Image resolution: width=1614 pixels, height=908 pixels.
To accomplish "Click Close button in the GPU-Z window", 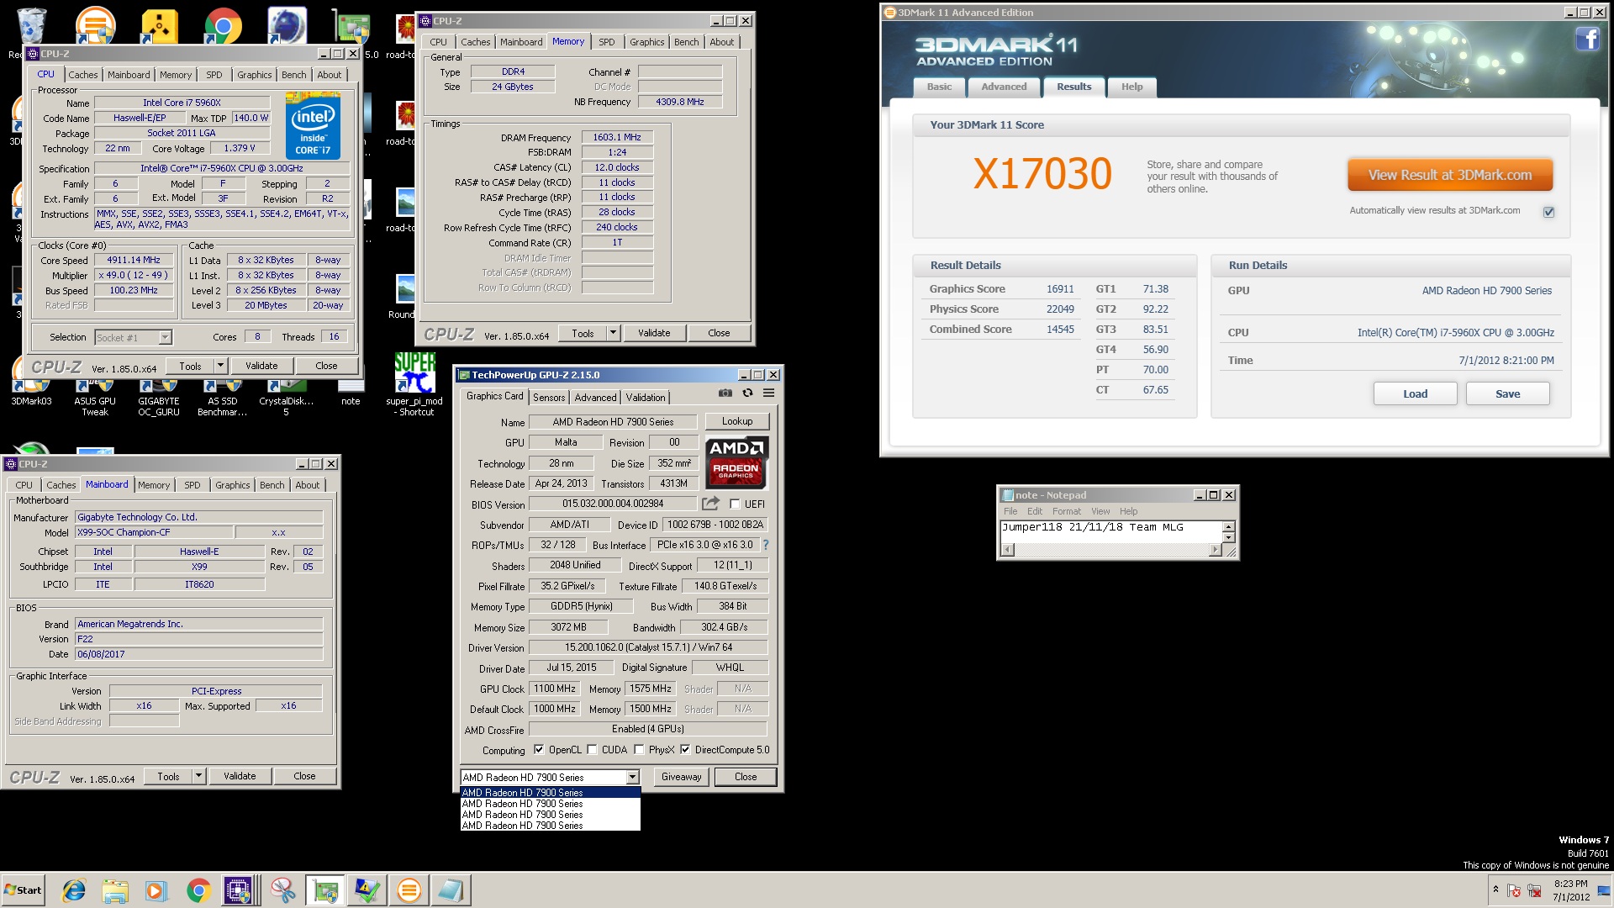I will pos(745,777).
